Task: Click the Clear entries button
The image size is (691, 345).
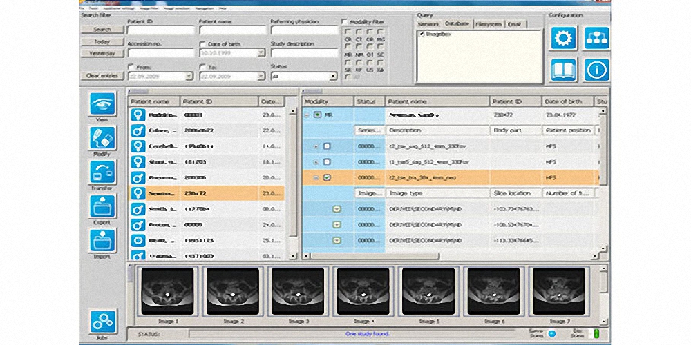Action: click(102, 75)
